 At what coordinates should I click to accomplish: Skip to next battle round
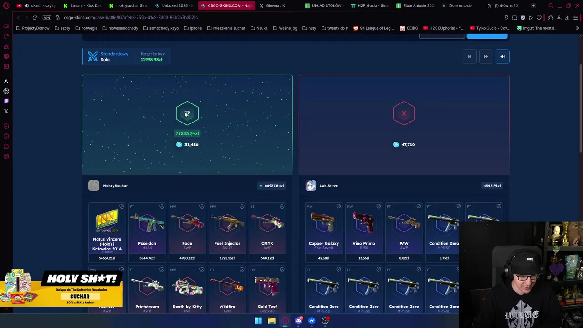click(x=470, y=56)
